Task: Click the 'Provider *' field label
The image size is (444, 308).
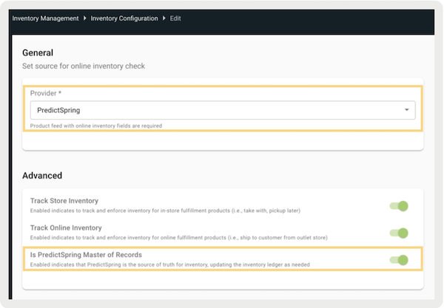Action: pos(46,93)
